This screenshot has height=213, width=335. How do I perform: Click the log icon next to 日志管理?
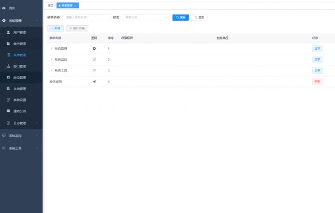pyautogui.click(x=8, y=123)
